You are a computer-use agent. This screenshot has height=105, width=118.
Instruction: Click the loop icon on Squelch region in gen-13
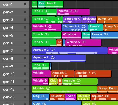(x=107, y=96)
